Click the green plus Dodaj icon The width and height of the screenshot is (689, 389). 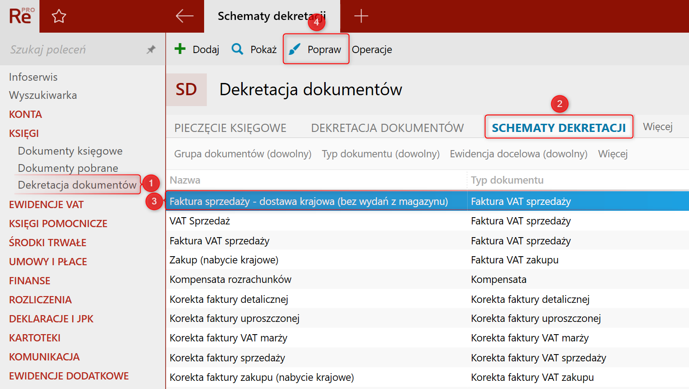[x=180, y=49]
